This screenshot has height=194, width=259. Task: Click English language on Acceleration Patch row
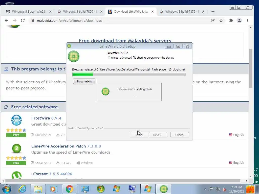(x=236, y=162)
